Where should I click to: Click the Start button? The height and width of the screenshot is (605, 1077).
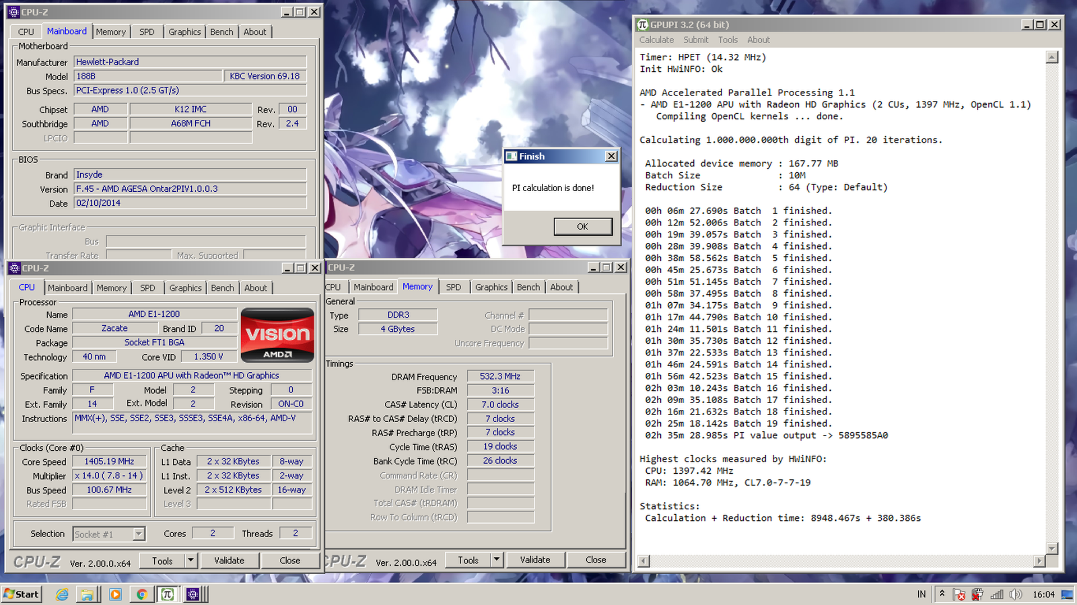coord(21,594)
